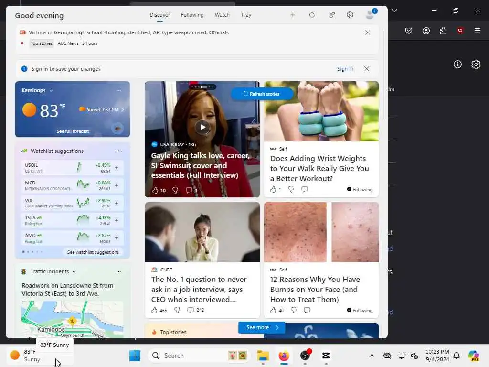Open the Kamloops traffic map
The height and width of the screenshot is (367, 489).
pos(73,320)
